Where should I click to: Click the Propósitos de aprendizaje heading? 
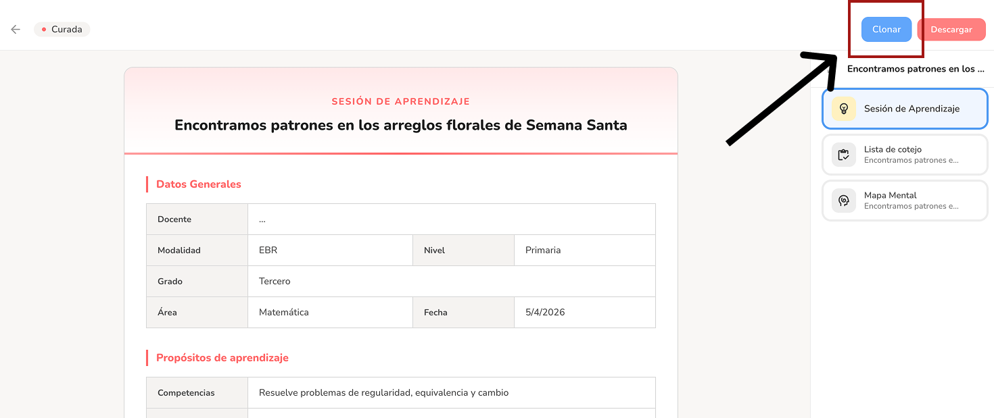(x=222, y=358)
